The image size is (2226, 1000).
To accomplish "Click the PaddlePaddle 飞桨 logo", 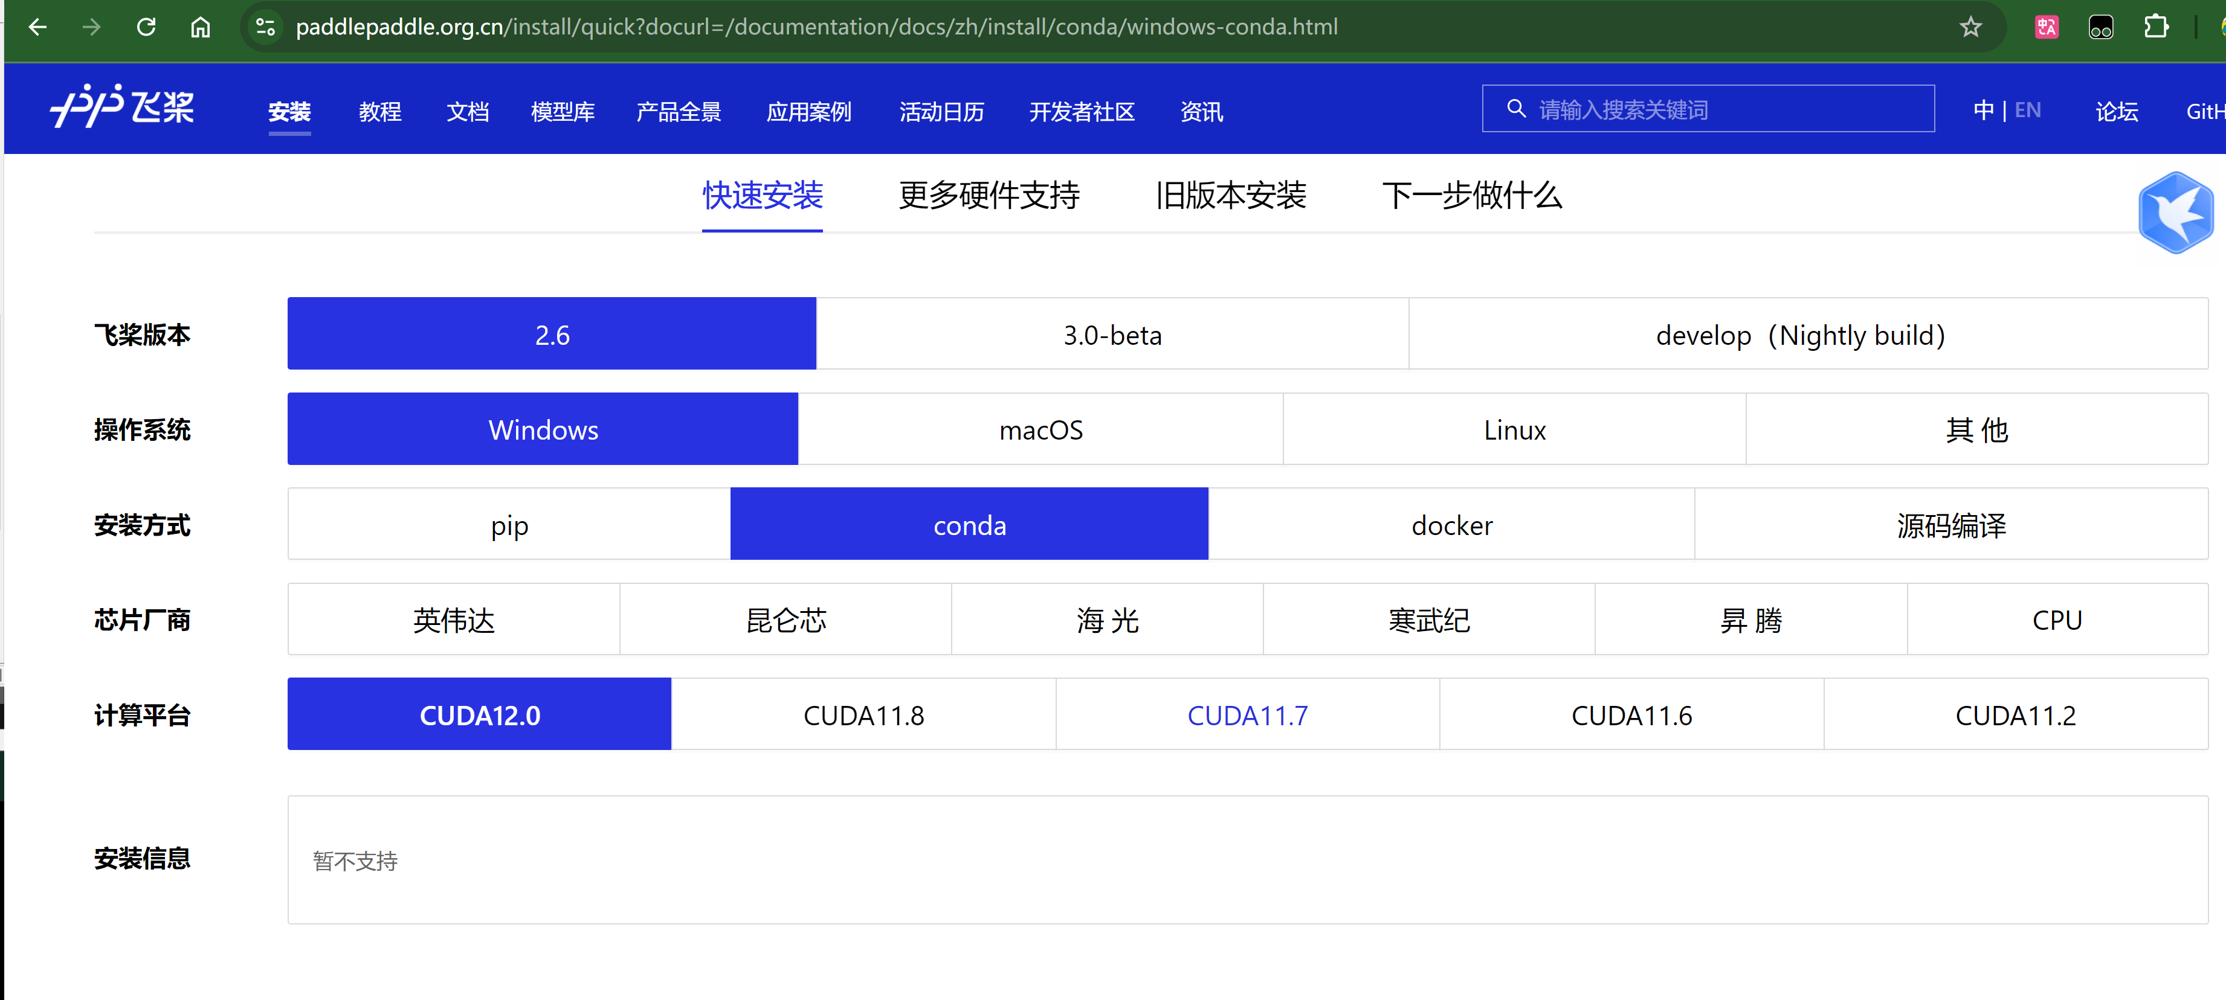I will pyautogui.click(x=123, y=107).
